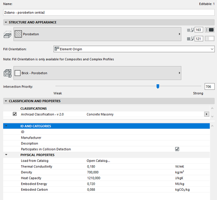This screenshot has height=200, width=217.
Task: Toggle Participates in Collision Detection checkbox
Action: (x=177, y=149)
